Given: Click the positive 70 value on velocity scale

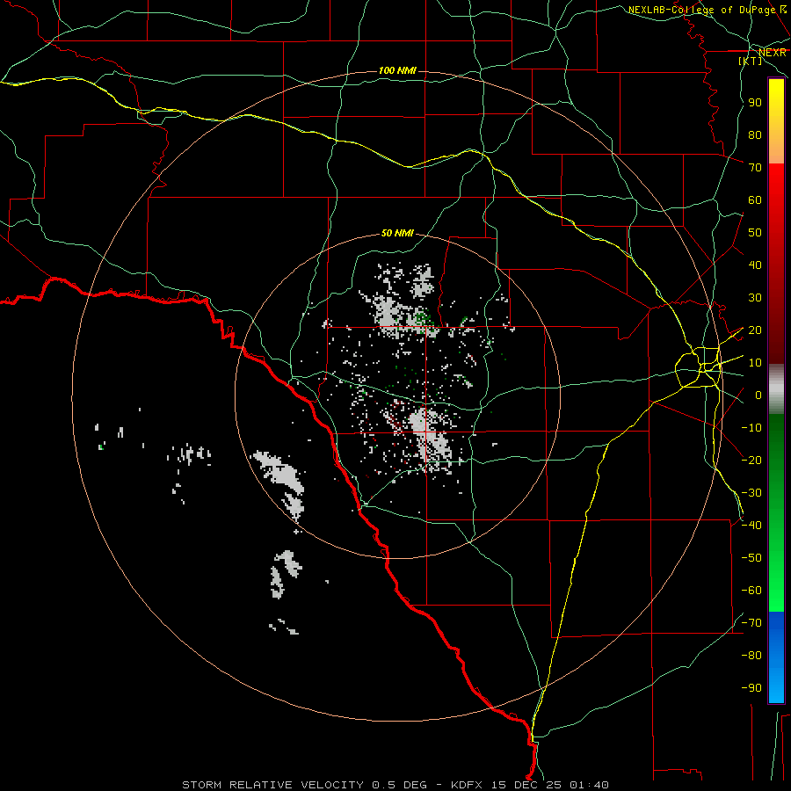Looking at the screenshot, I should point(755,168).
